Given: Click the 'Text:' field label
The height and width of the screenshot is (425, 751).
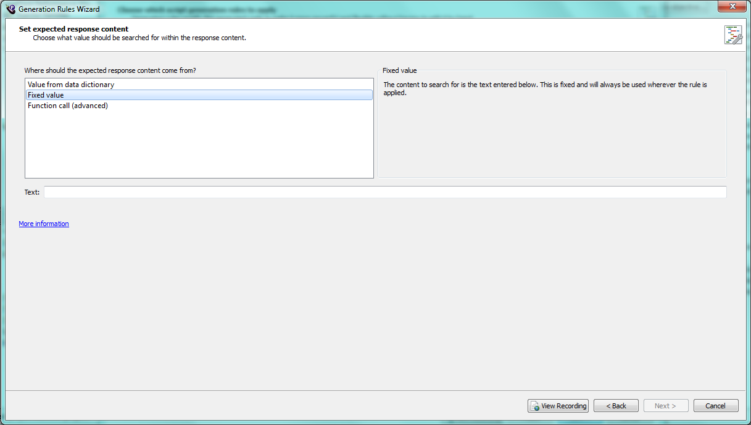Looking at the screenshot, I should coord(32,192).
